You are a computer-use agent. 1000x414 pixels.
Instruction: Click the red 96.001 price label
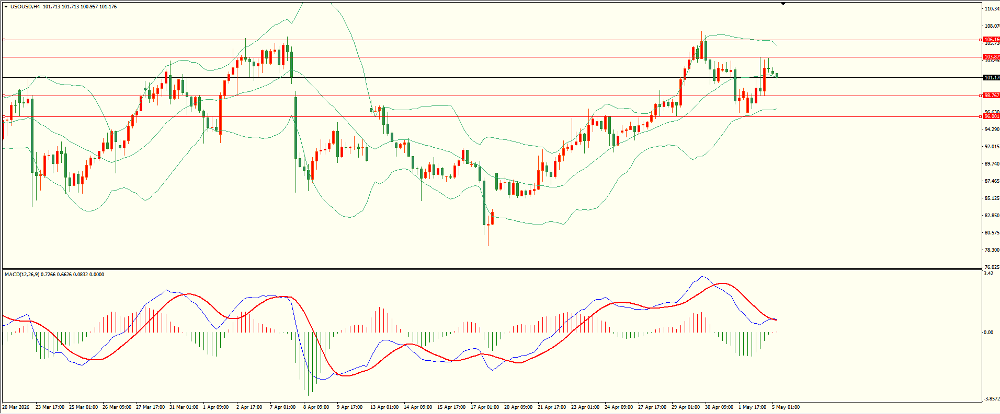pos(992,116)
